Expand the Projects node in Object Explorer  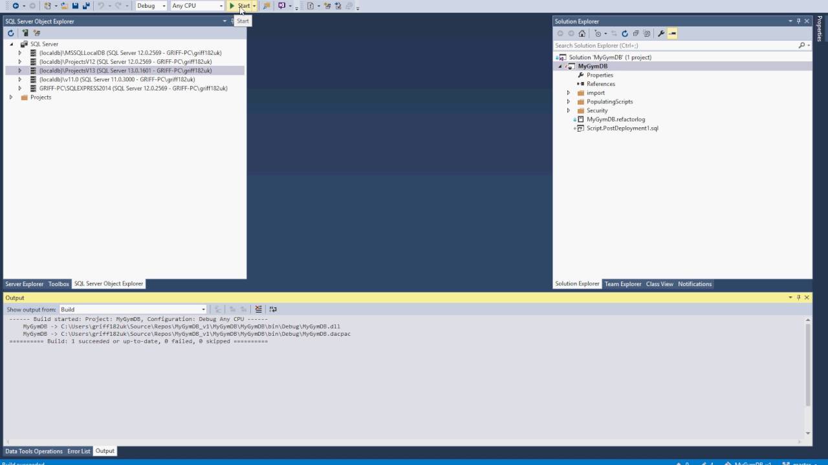pyautogui.click(x=11, y=97)
